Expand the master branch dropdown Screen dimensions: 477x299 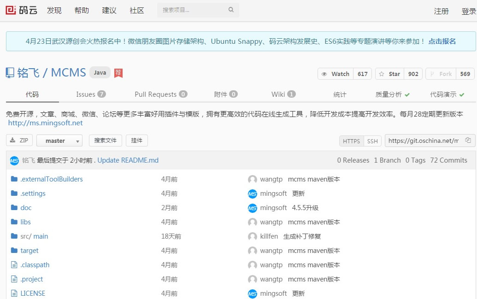coord(59,141)
